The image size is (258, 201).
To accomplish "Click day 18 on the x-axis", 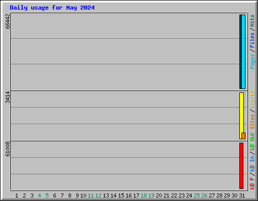I will 144,195.
